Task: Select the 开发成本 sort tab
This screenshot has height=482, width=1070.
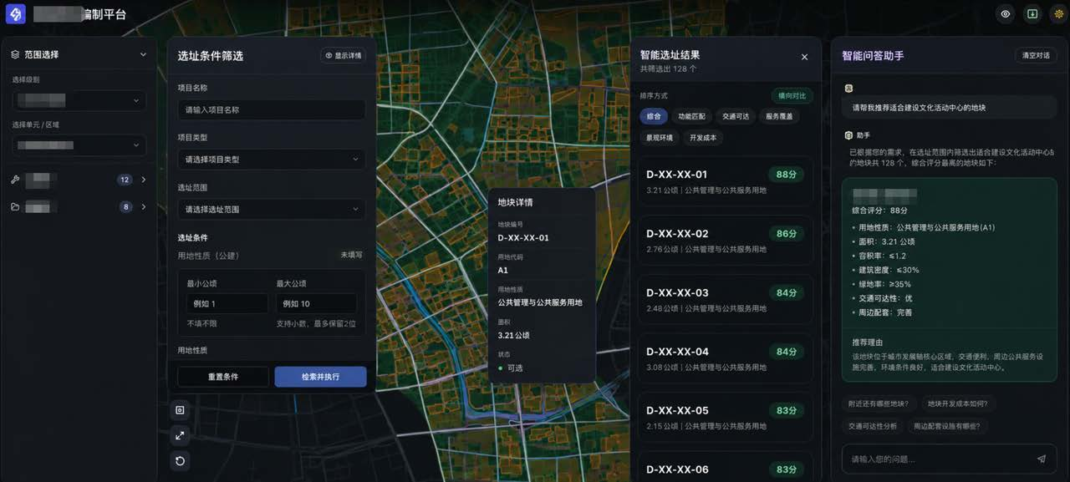Action: tap(703, 138)
